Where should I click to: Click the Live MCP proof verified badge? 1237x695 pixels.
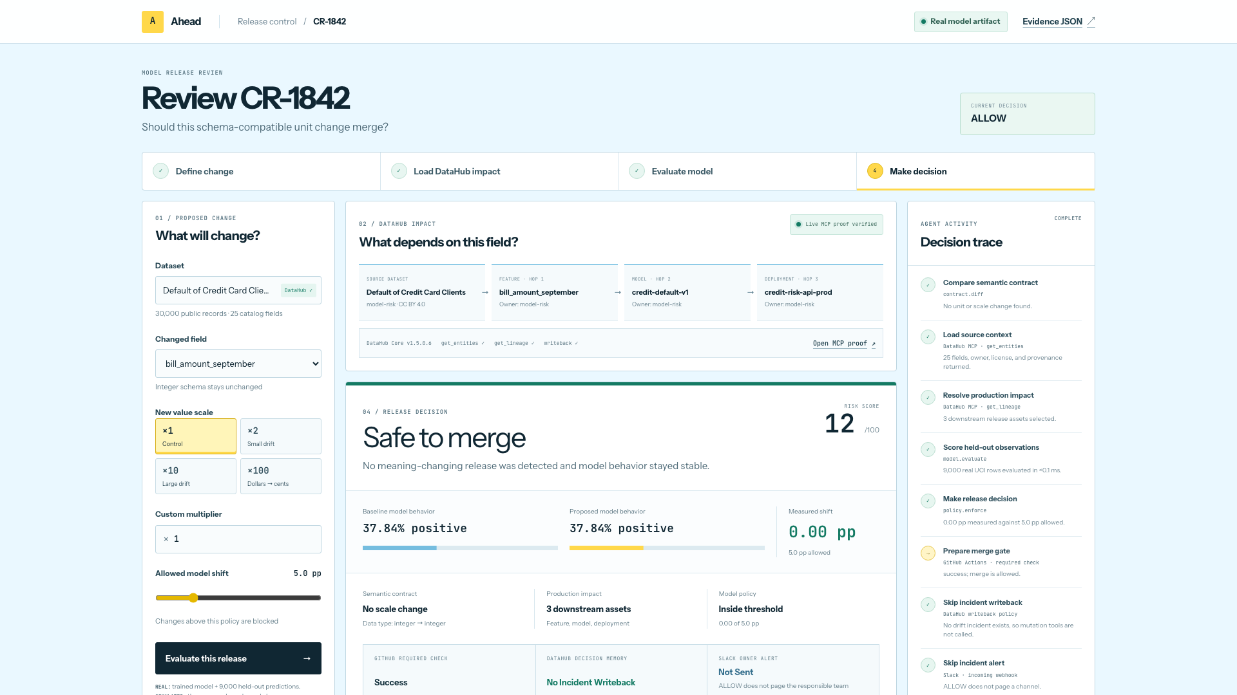coord(836,225)
